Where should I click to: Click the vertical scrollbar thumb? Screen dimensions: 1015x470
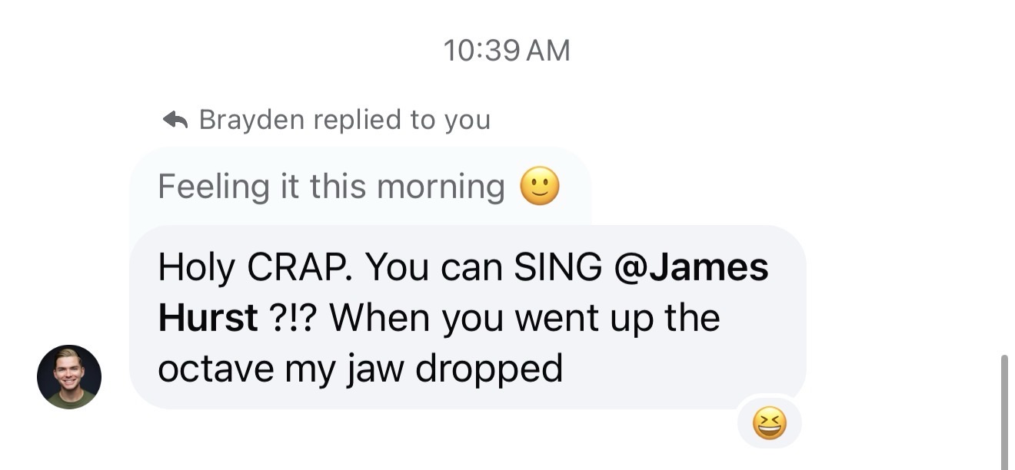(x=1003, y=411)
